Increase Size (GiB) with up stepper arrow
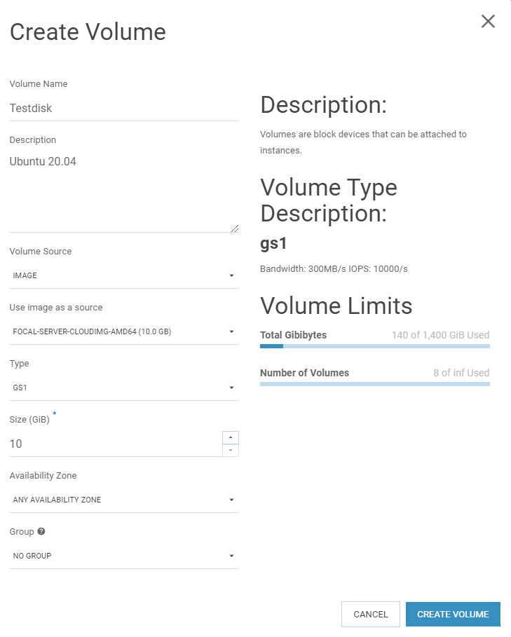The height and width of the screenshot is (637, 511). pyautogui.click(x=231, y=437)
